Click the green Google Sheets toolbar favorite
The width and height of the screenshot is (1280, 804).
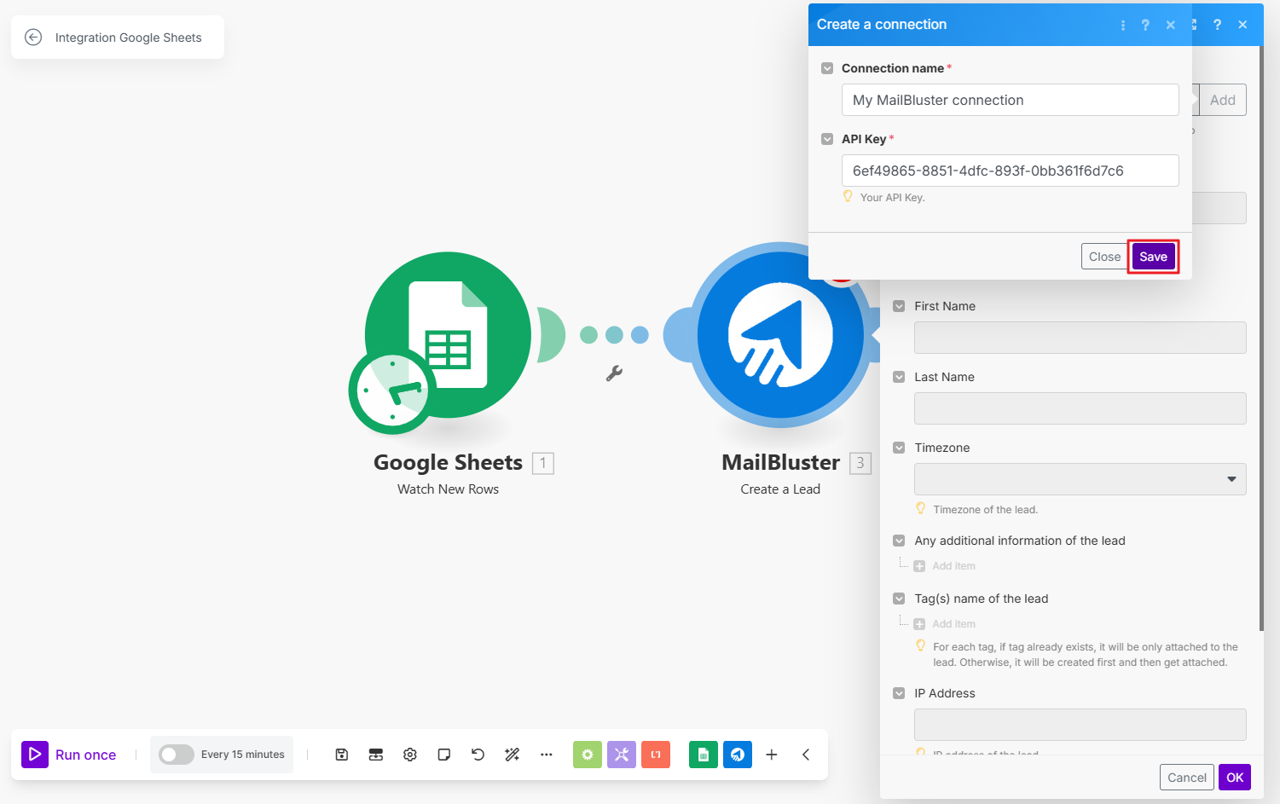click(x=703, y=755)
